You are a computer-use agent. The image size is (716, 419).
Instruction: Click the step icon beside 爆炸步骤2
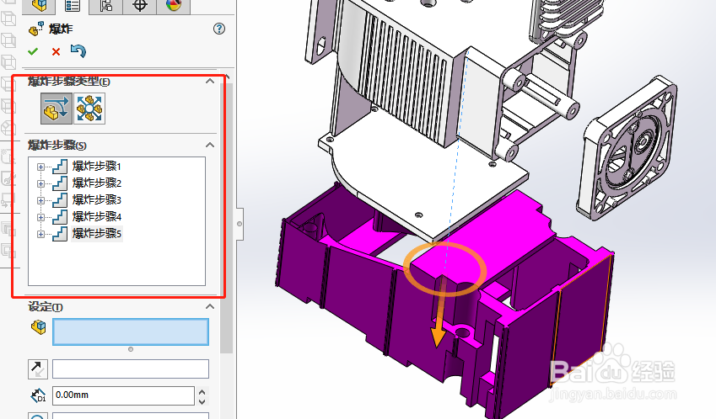[60, 183]
